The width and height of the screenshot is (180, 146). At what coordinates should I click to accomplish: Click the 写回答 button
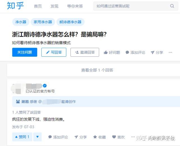pyautogui.click(x=54, y=52)
